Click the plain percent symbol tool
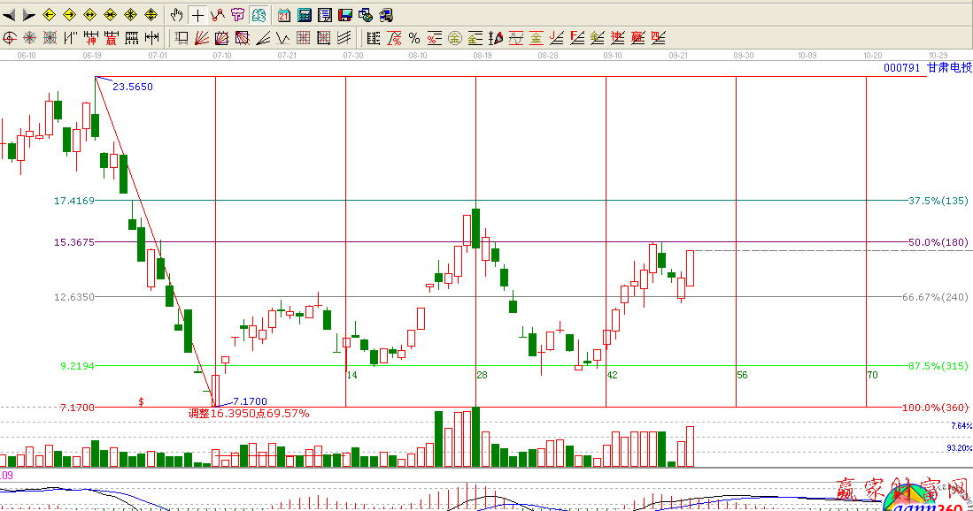Screen dimensions: 973x511 pos(413,38)
